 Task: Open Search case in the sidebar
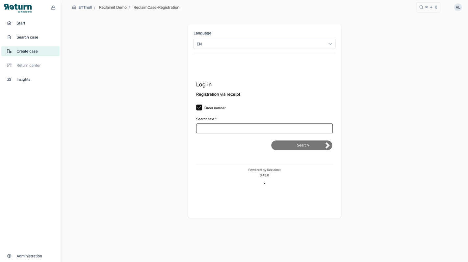tap(30, 37)
